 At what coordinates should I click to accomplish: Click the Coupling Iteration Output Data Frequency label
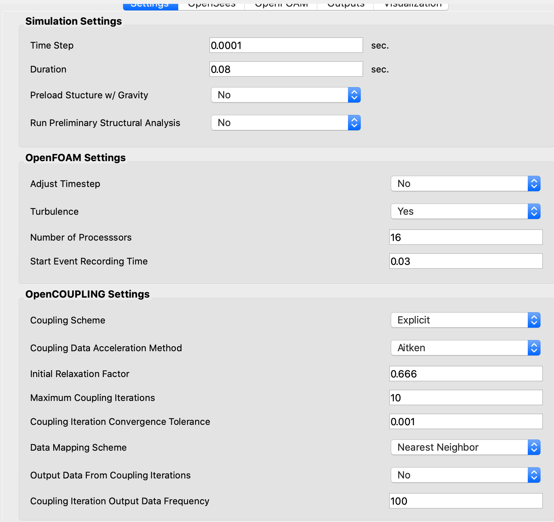coord(120,501)
